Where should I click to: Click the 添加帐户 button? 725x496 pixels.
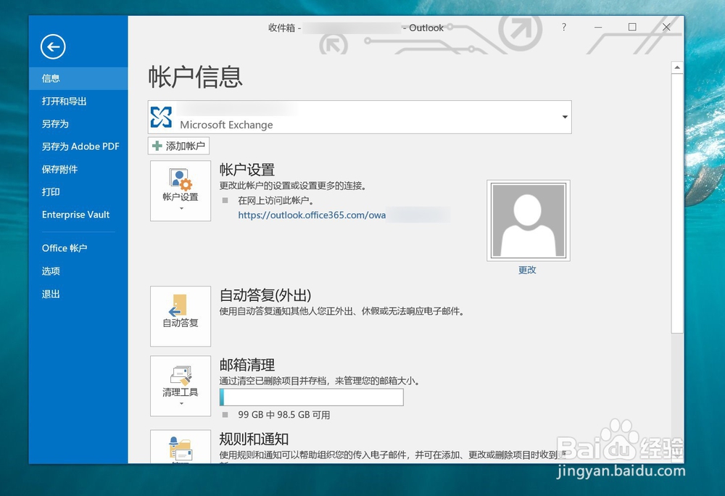click(x=178, y=146)
